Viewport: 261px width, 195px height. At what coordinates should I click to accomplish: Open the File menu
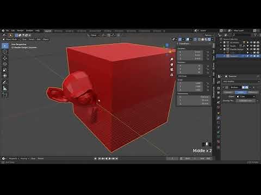[x=7, y=31]
